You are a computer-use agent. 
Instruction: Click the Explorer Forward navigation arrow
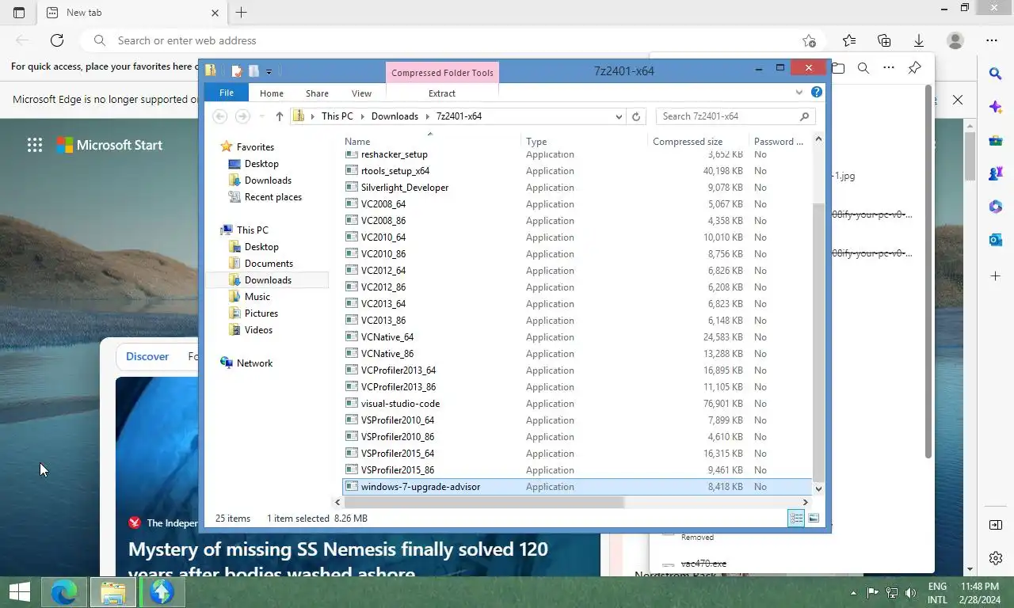click(x=242, y=116)
